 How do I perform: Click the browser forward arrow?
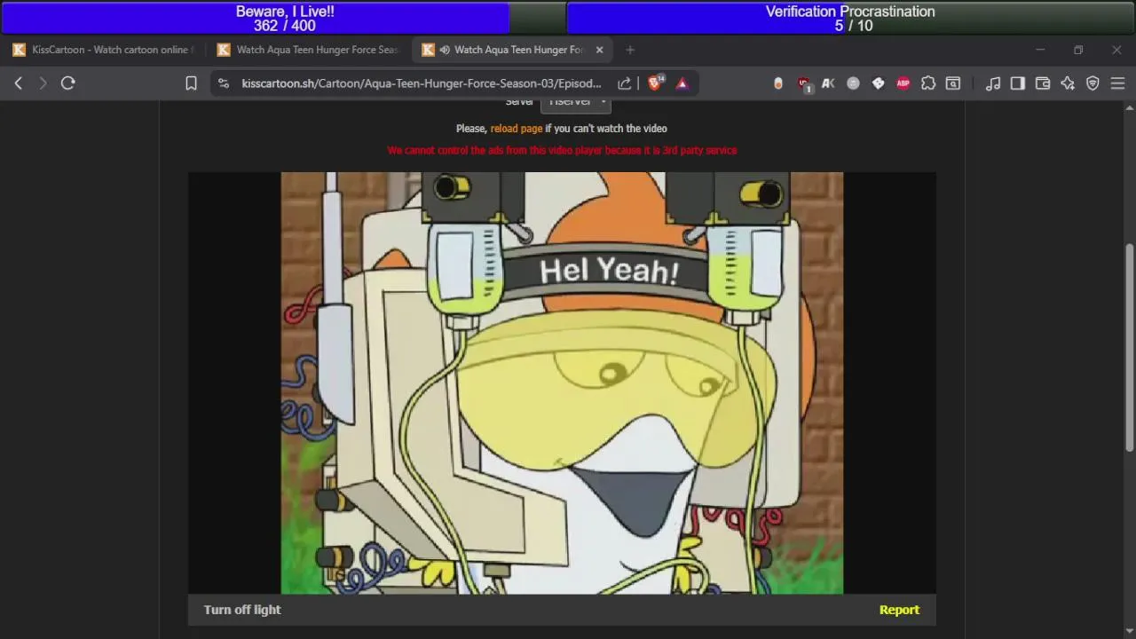(x=42, y=83)
